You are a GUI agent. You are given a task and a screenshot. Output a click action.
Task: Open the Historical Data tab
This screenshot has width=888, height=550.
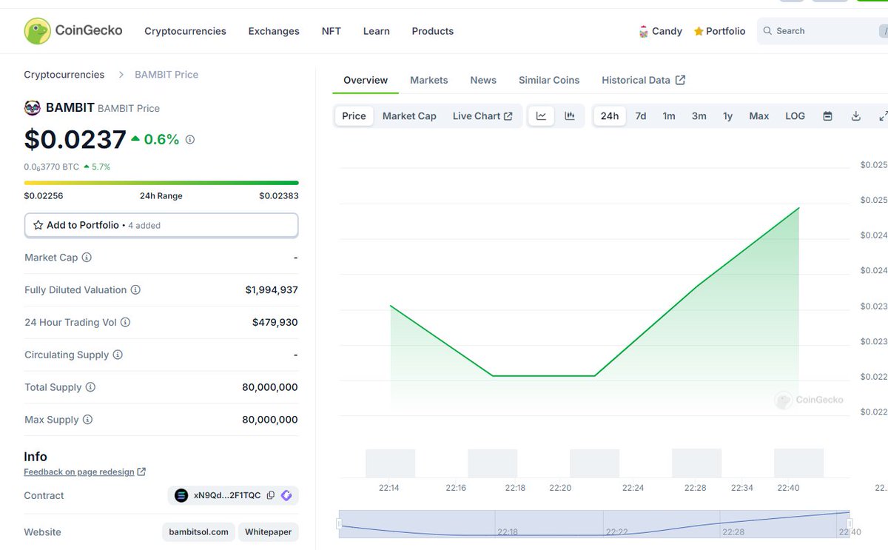(x=643, y=80)
